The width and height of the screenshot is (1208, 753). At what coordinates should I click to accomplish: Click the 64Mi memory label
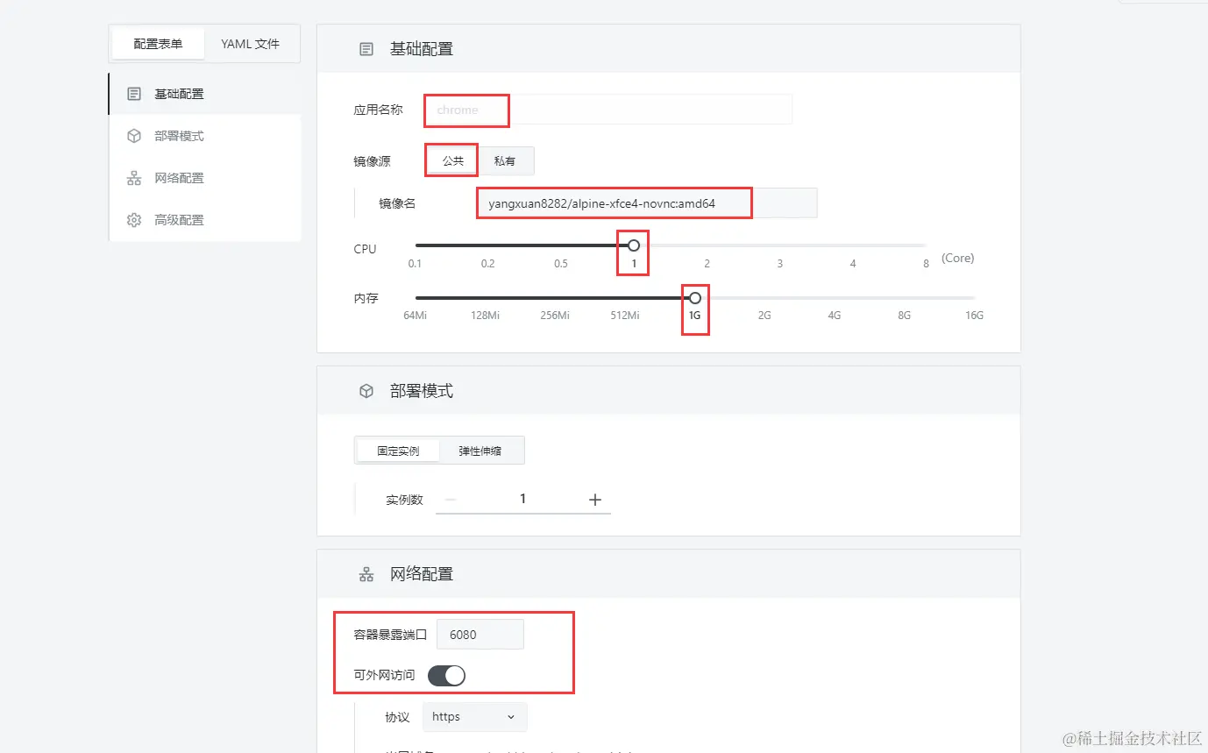point(416,315)
